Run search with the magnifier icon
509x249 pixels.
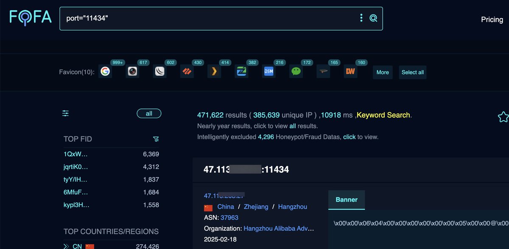click(x=373, y=18)
